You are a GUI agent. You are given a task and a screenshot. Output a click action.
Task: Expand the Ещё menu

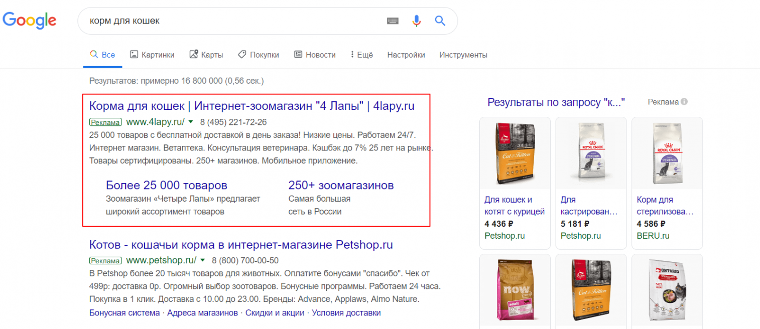coord(362,55)
